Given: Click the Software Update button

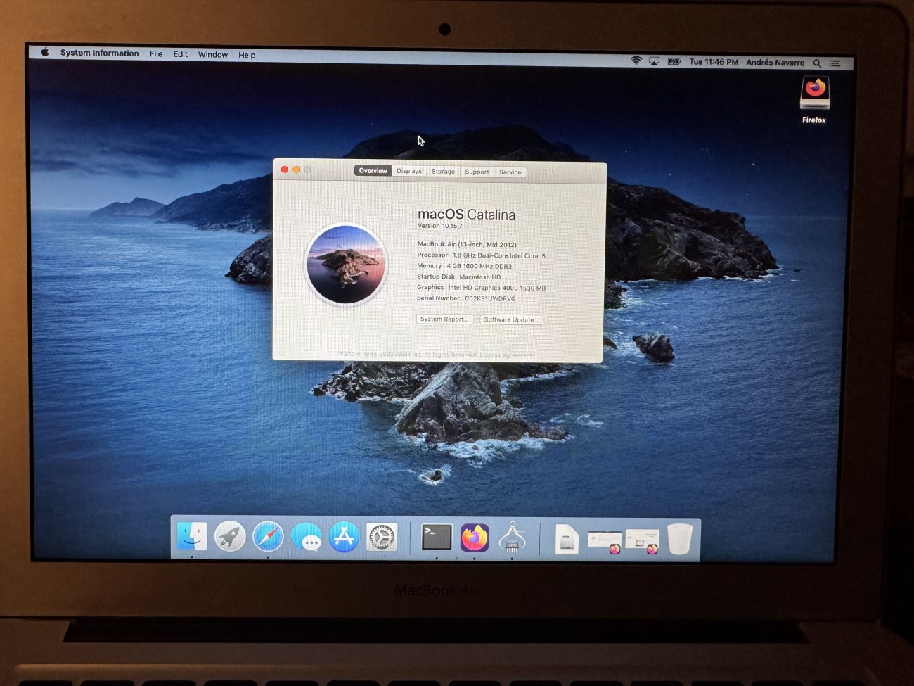Looking at the screenshot, I should pyautogui.click(x=511, y=319).
